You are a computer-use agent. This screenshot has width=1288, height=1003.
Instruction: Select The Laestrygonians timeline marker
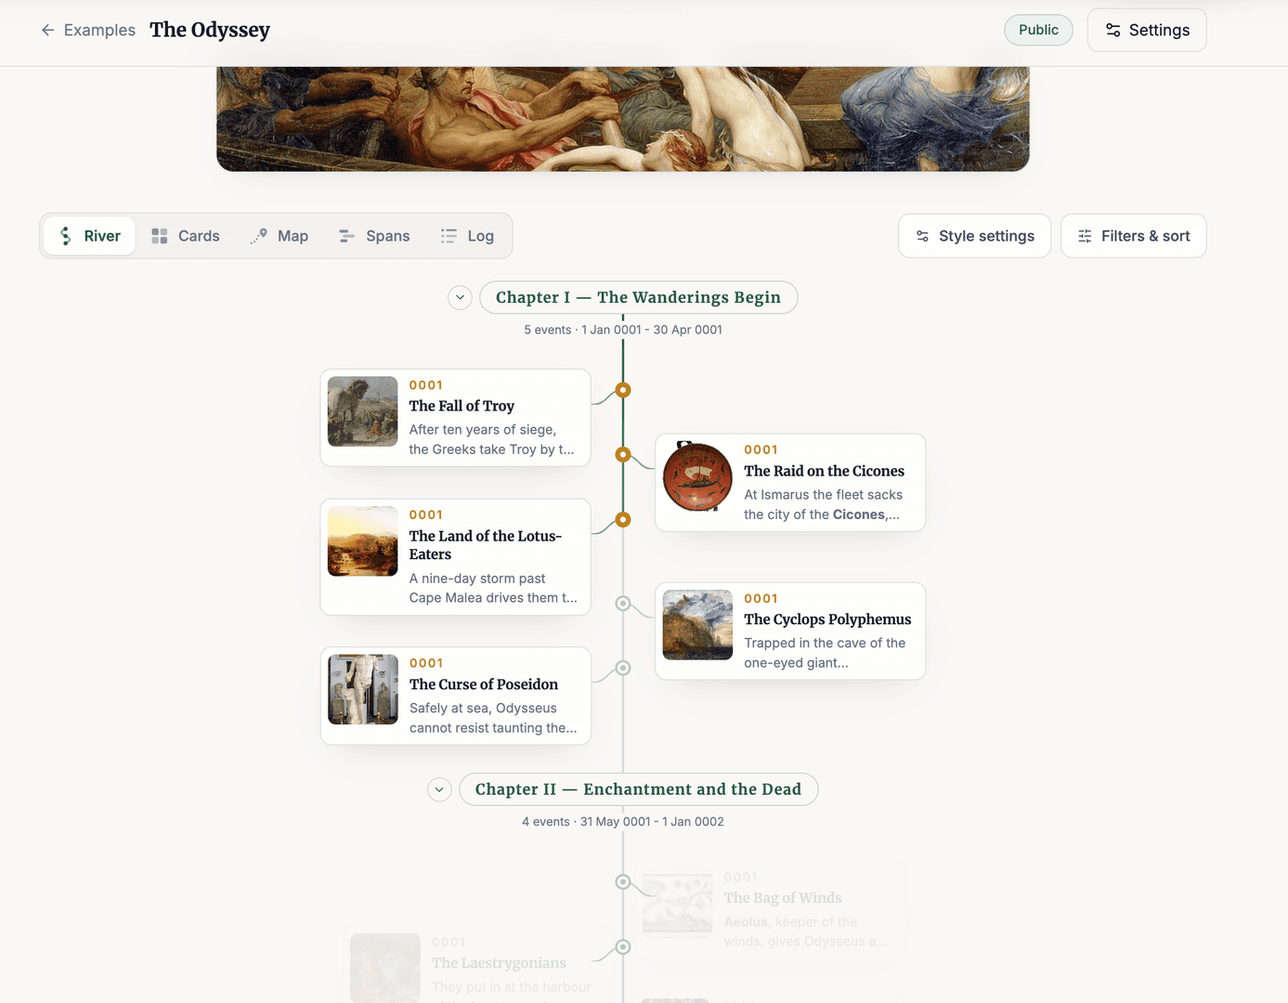(623, 947)
